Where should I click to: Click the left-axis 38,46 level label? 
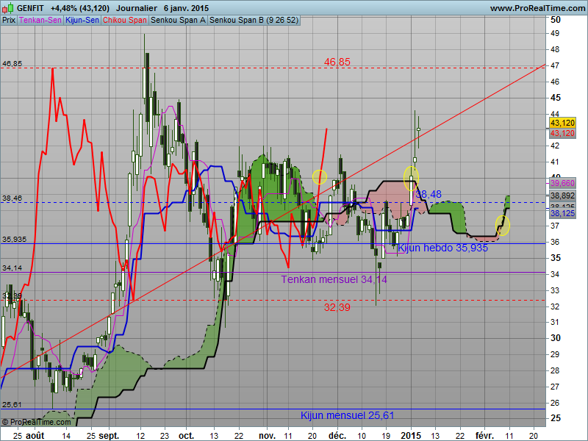tap(12, 198)
